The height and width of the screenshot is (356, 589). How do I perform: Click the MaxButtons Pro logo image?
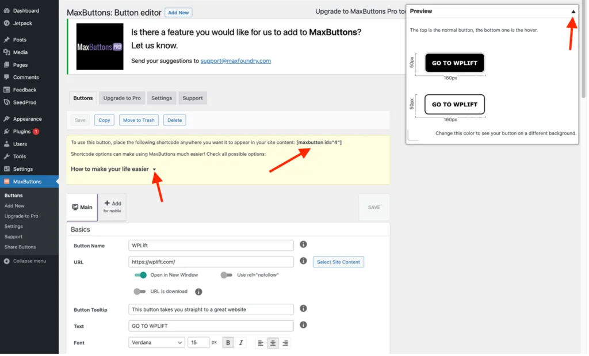coord(100,47)
